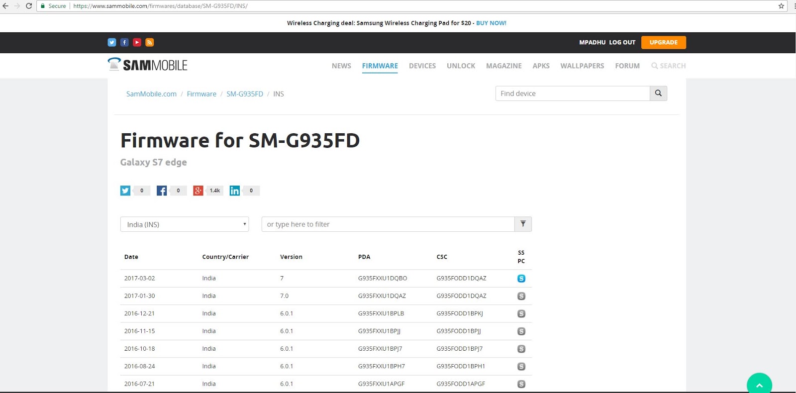Go to Firmware breadcrumb link

point(201,94)
